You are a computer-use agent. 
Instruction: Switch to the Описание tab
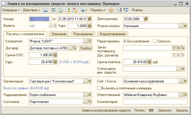59,34
